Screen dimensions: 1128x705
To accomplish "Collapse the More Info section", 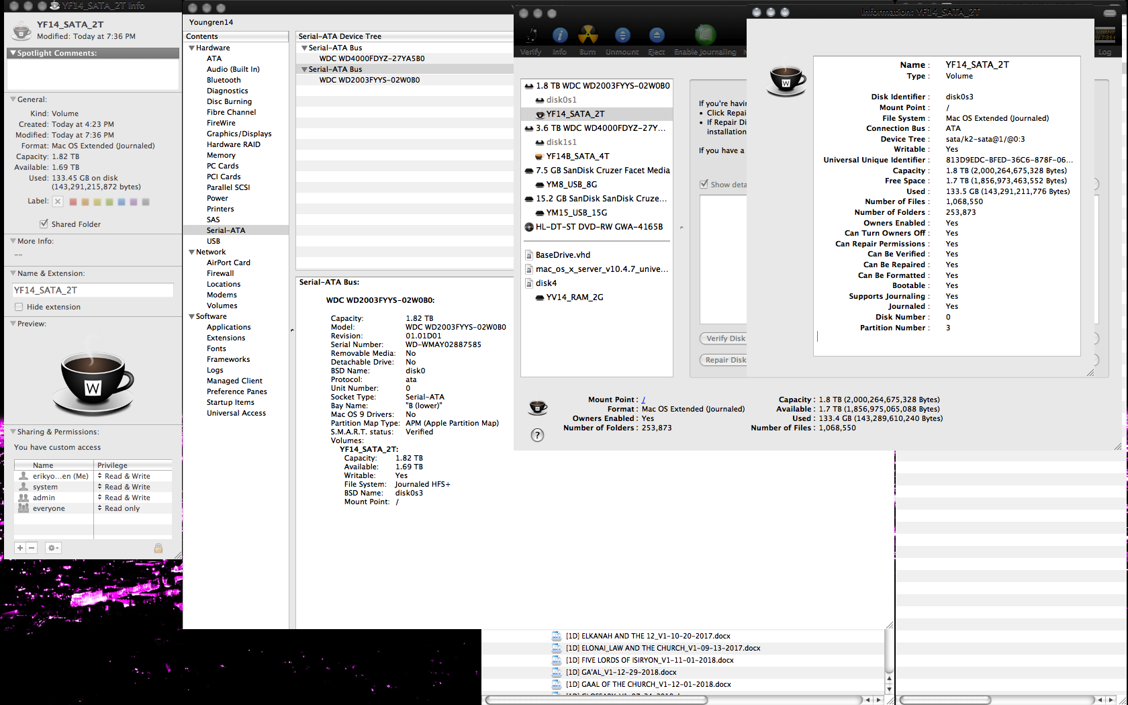I will point(13,241).
